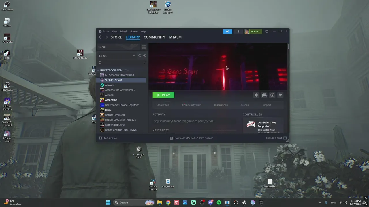
Task: Open controller layout icon beside gear
Action: pyautogui.click(x=264, y=95)
